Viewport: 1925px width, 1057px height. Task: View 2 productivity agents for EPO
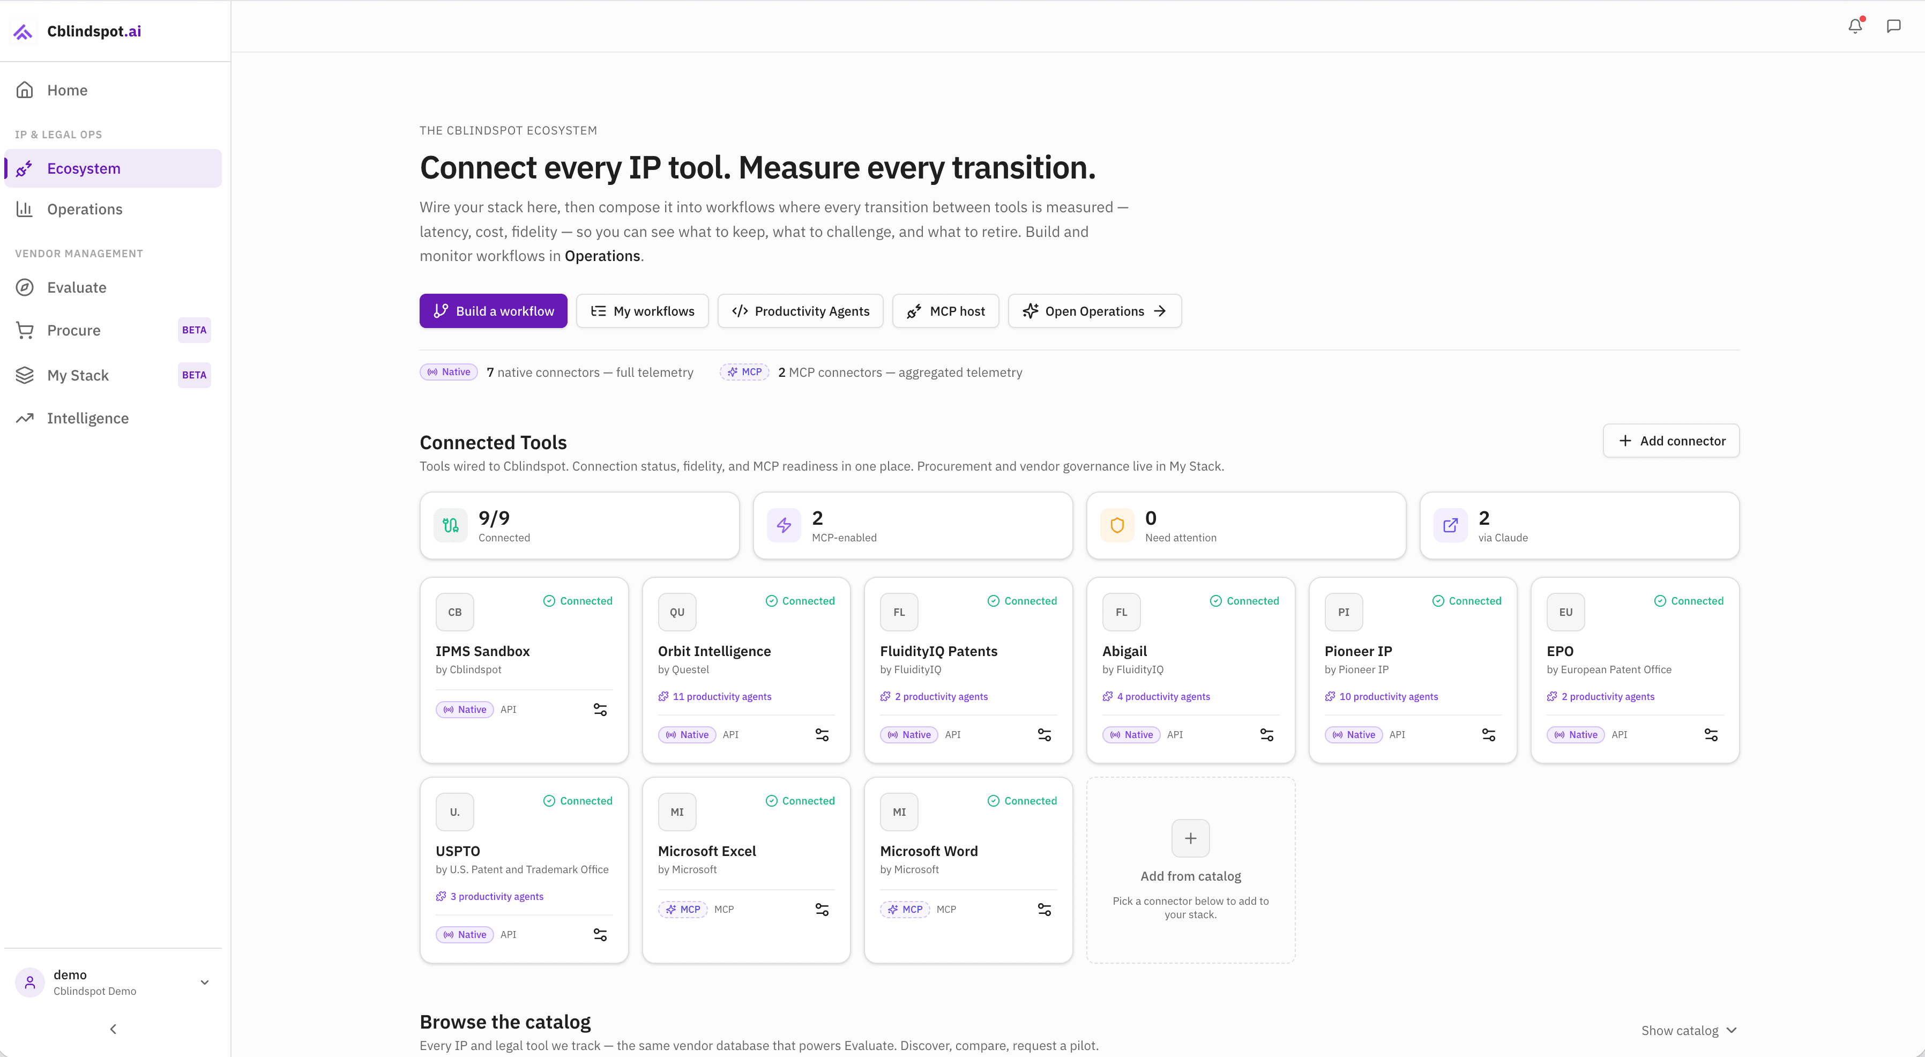(x=1601, y=697)
